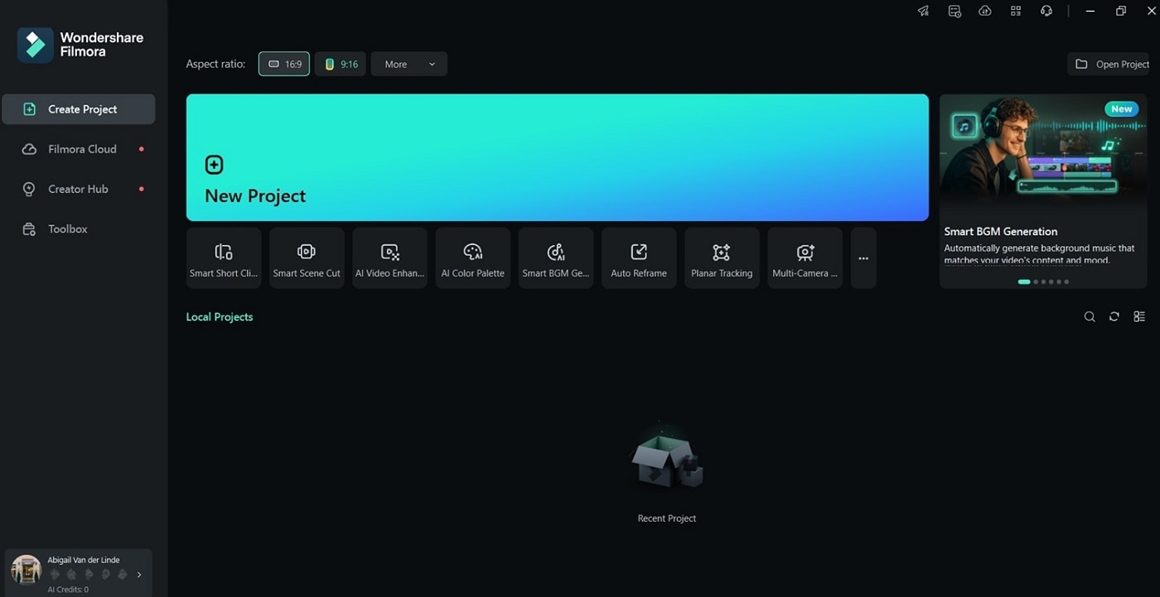Search local projects with magnifier icon

[1090, 317]
